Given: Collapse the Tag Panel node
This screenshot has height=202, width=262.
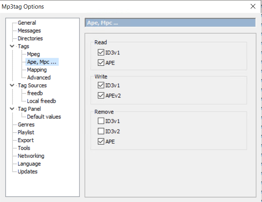Looking at the screenshot, I should click(x=12, y=109).
